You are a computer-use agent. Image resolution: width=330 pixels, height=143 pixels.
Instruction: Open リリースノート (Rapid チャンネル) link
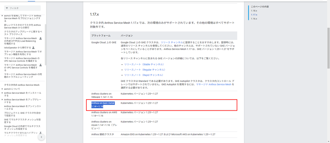(x=144, y=75)
